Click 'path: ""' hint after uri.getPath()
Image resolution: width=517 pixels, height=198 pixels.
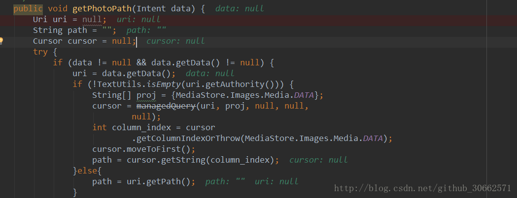(225, 182)
